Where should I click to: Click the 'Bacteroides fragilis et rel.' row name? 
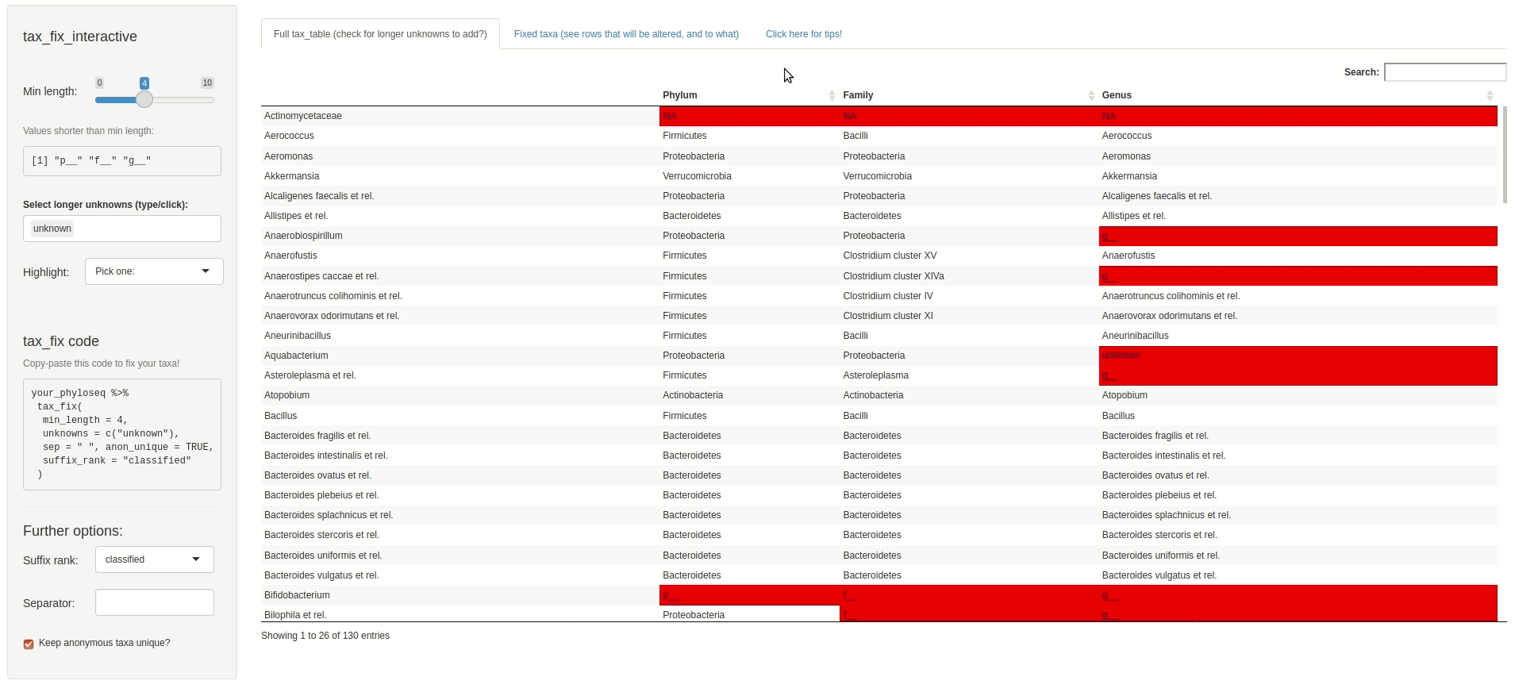click(317, 436)
